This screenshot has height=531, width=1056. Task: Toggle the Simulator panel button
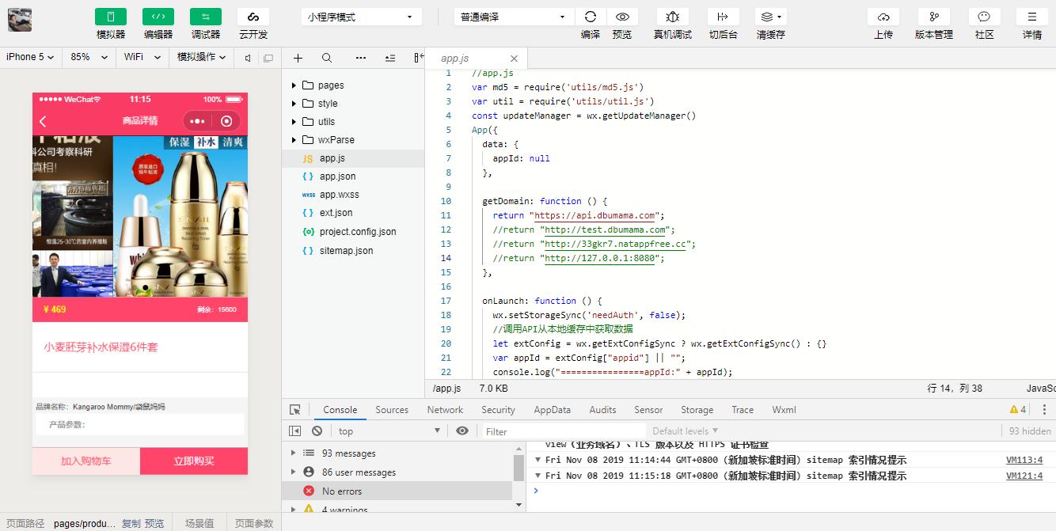pyautogui.click(x=110, y=17)
